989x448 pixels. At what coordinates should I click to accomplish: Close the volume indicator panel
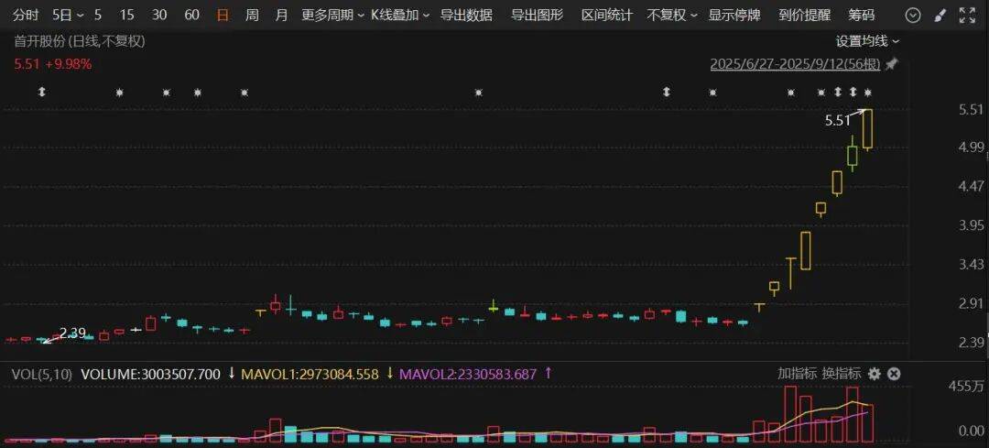(894, 374)
